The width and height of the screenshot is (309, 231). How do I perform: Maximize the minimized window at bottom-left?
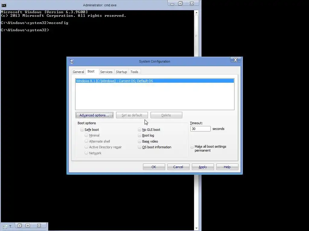(x=28, y=226)
